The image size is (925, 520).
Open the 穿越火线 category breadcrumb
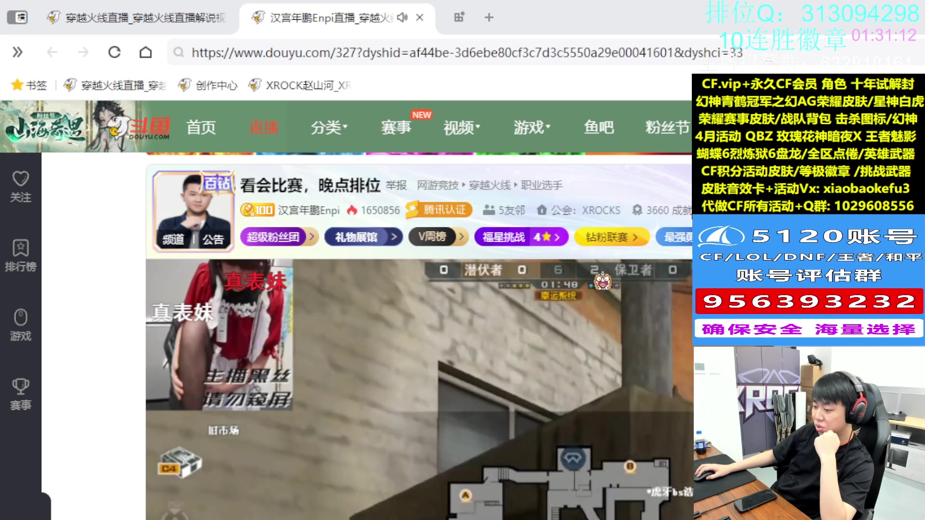pos(489,185)
